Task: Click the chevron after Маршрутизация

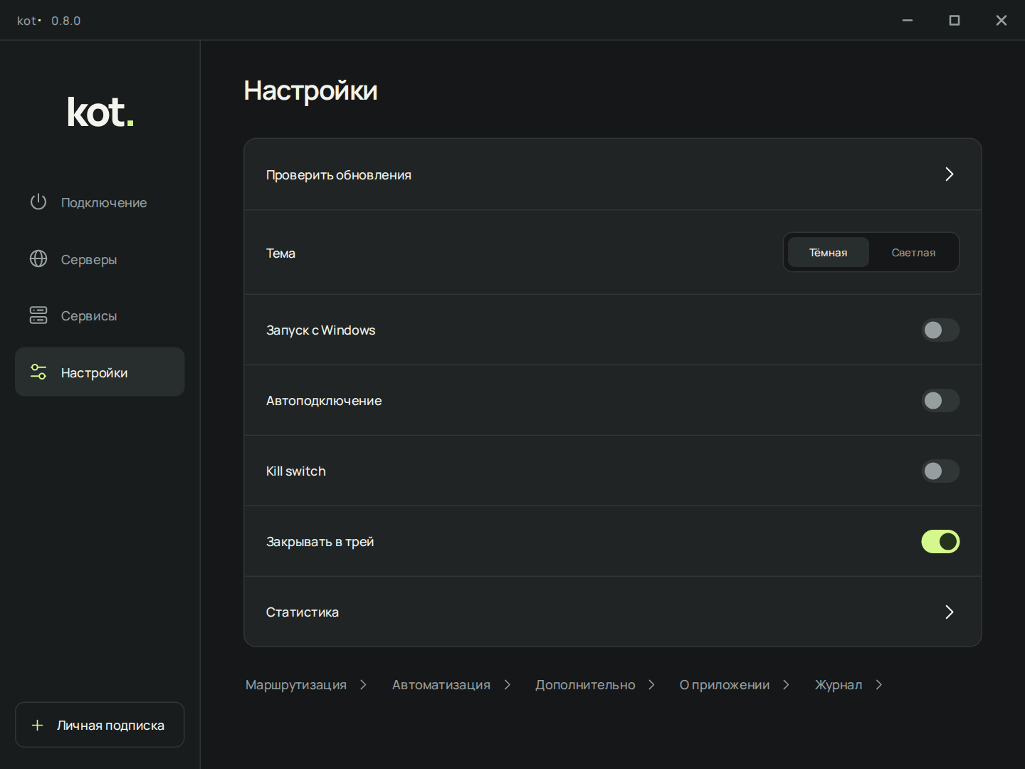Action: point(363,684)
